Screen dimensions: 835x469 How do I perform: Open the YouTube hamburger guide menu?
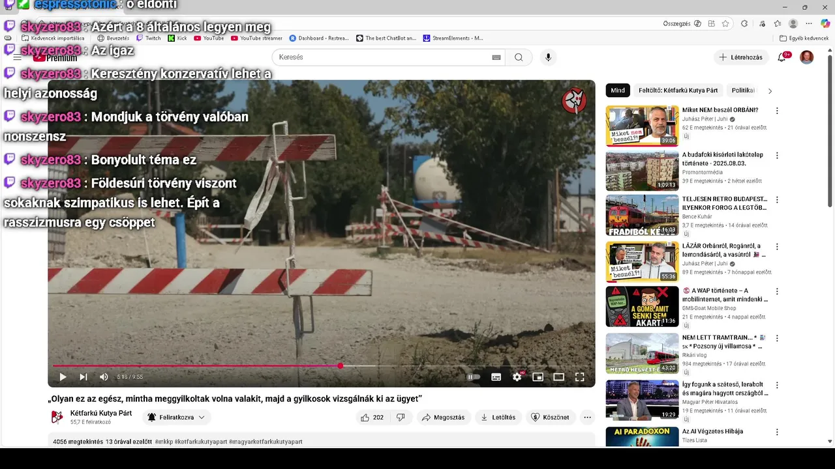coord(18,57)
